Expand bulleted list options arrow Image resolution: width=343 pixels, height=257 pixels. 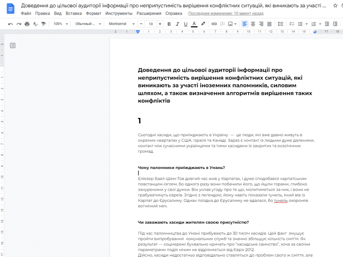pyautogui.click(x=307, y=24)
